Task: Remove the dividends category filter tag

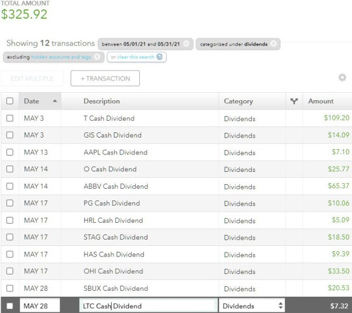Action: 273,44
